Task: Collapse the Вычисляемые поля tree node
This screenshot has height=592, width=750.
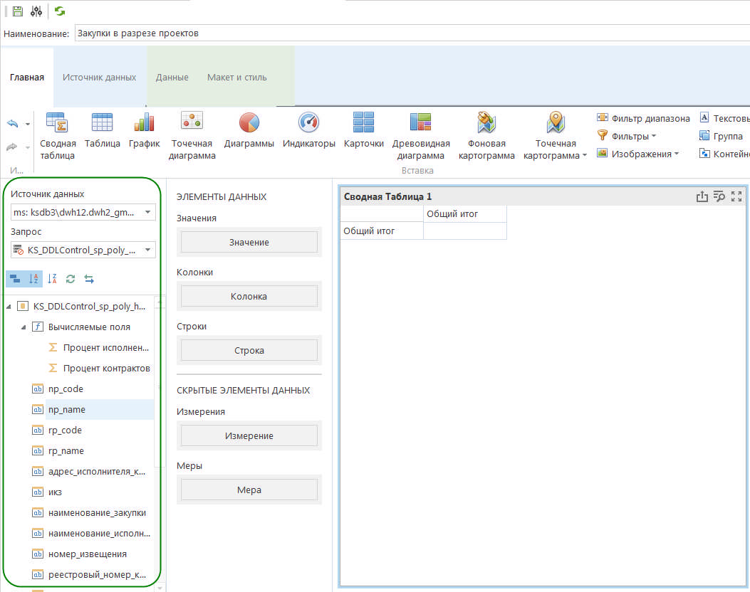Action: [24, 327]
